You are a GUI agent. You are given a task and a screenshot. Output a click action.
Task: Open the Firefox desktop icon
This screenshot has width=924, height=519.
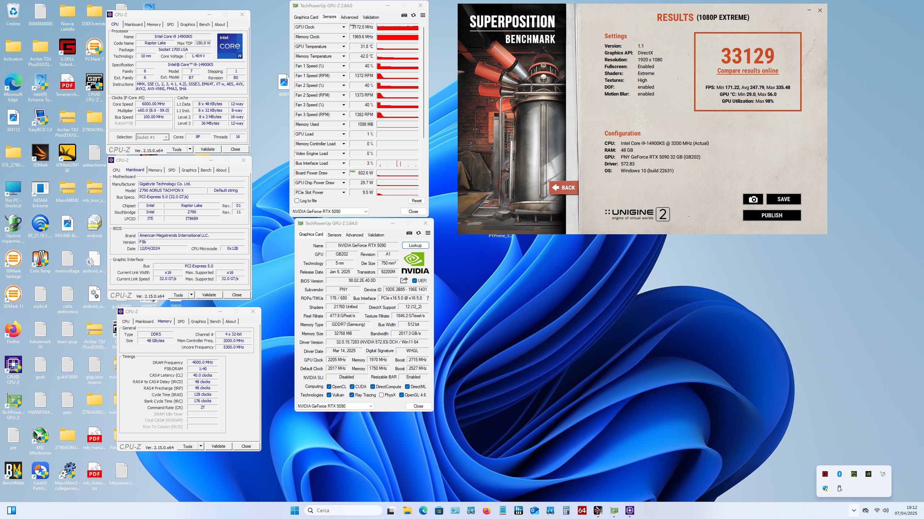tap(13, 333)
